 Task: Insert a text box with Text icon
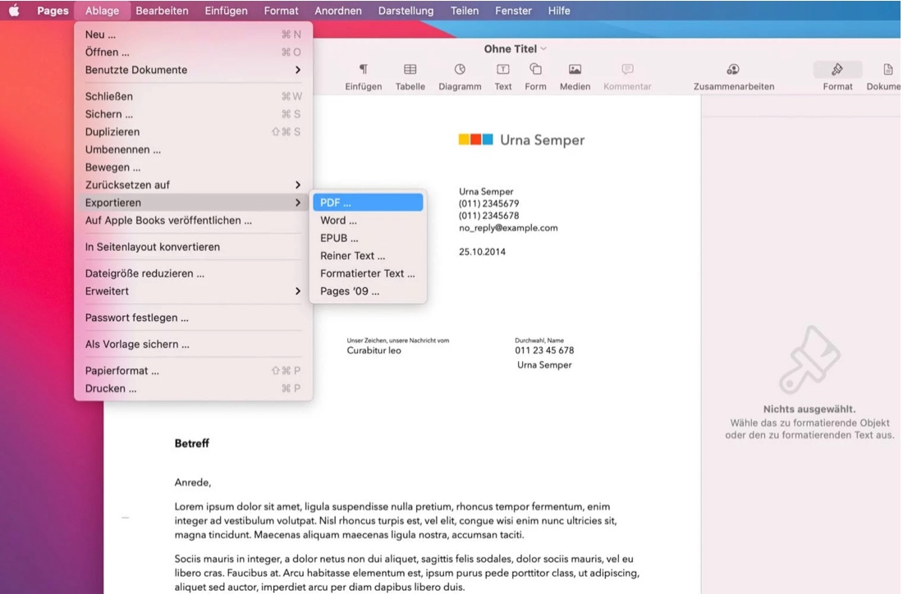pyautogui.click(x=502, y=70)
